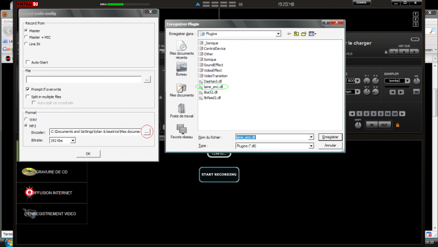The image size is (438, 247).
Task: Click the hot cue lock icon
Action: coord(386,52)
